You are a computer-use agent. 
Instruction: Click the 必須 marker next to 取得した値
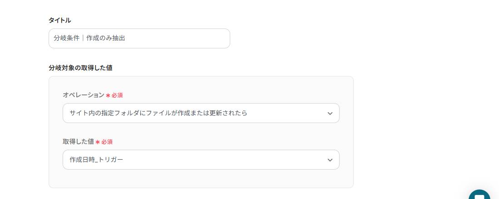pyautogui.click(x=107, y=142)
